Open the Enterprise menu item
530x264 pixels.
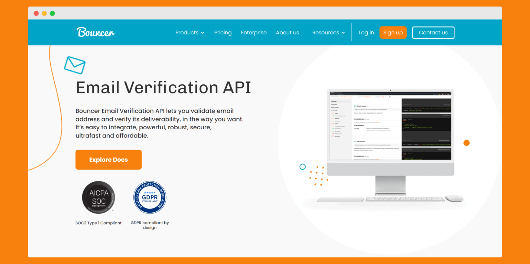click(254, 33)
